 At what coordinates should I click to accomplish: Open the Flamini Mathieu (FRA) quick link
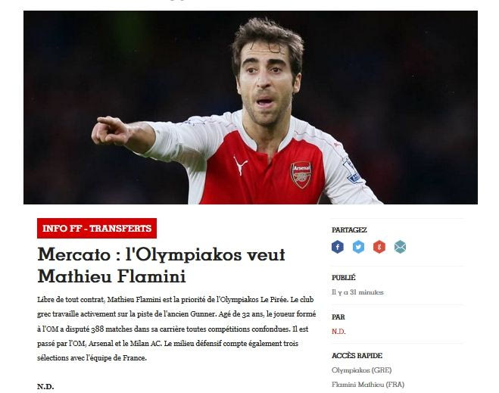click(368, 385)
